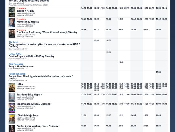Open the Resident Evil poster thumbnail

pyautogui.click(x=12, y=97)
